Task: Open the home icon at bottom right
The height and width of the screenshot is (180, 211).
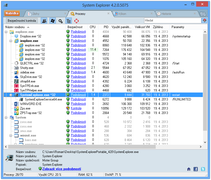Action: 189,169
